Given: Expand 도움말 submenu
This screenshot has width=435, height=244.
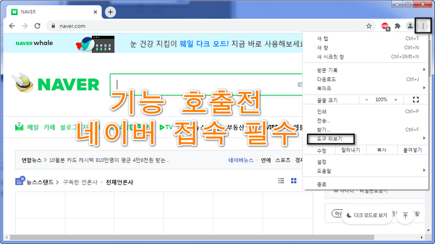Looking at the screenshot, I should pyautogui.click(x=366, y=171).
